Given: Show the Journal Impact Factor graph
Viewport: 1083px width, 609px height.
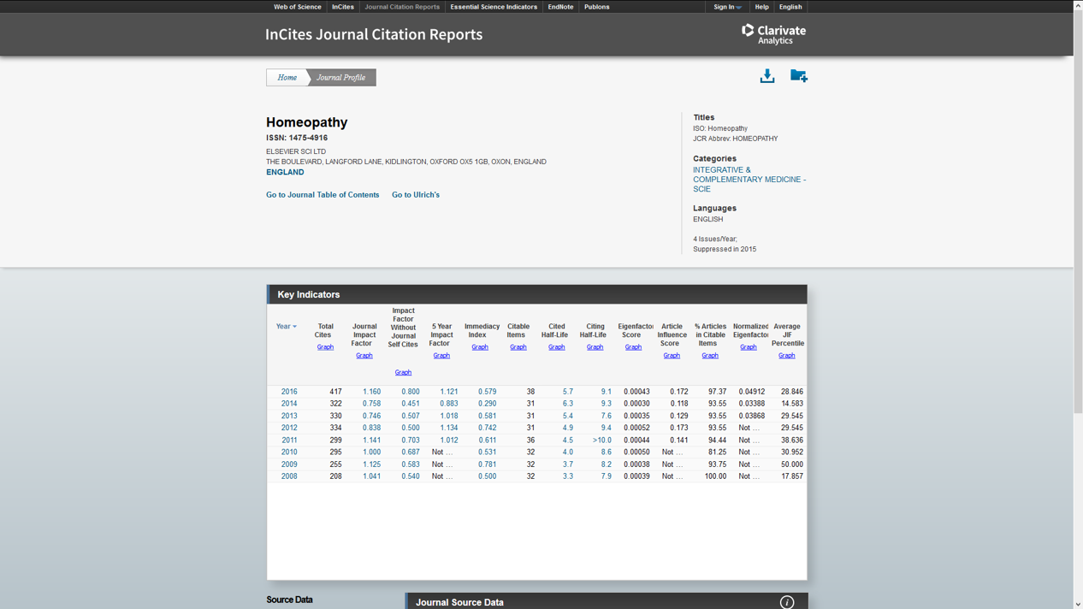Looking at the screenshot, I should pyautogui.click(x=364, y=356).
